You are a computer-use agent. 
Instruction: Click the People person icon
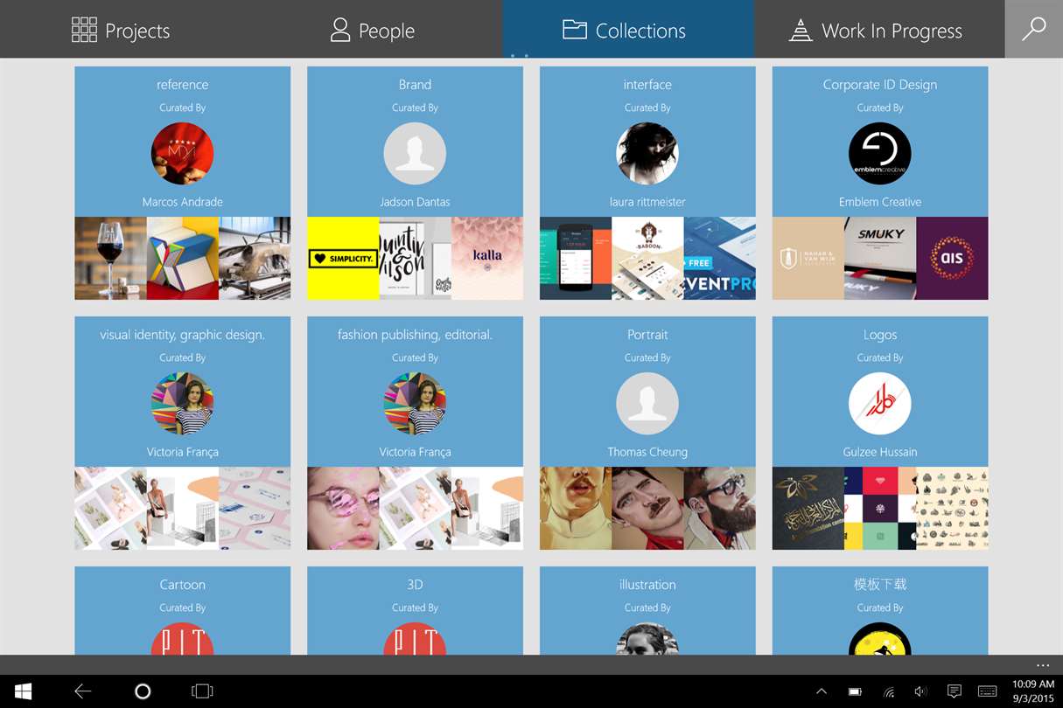point(340,30)
